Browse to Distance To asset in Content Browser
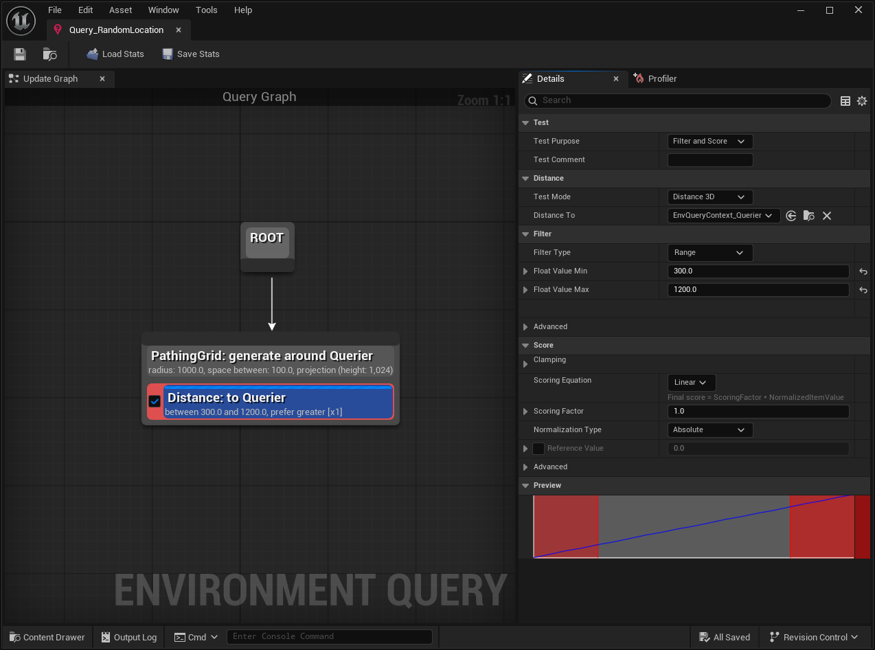The image size is (875, 650). [x=809, y=216]
